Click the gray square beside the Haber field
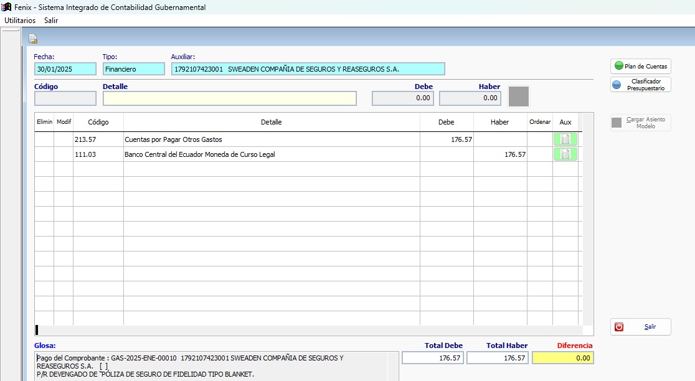 tap(519, 97)
